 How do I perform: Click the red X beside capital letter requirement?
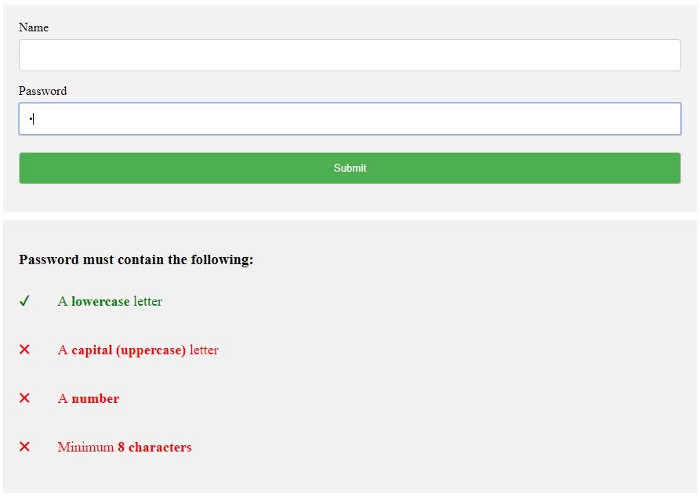(24, 349)
